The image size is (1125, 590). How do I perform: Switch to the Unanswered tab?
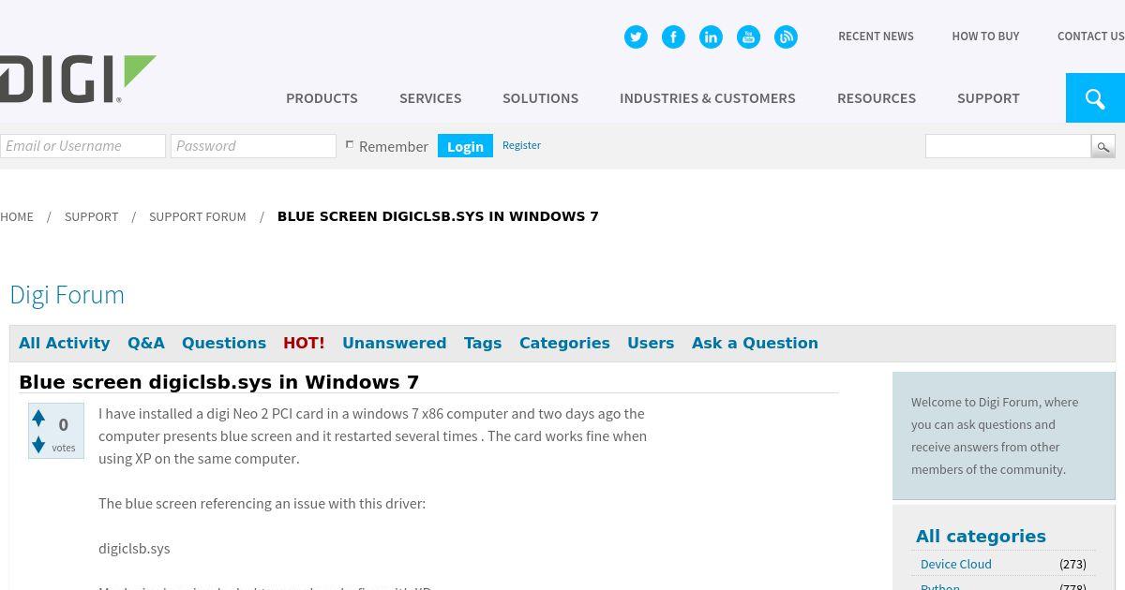coord(394,343)
